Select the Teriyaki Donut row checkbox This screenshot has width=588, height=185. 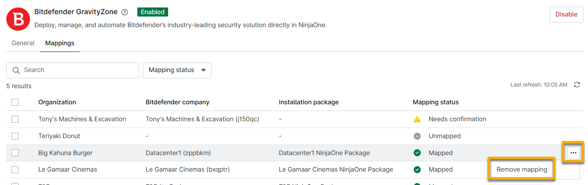point(15,136)
